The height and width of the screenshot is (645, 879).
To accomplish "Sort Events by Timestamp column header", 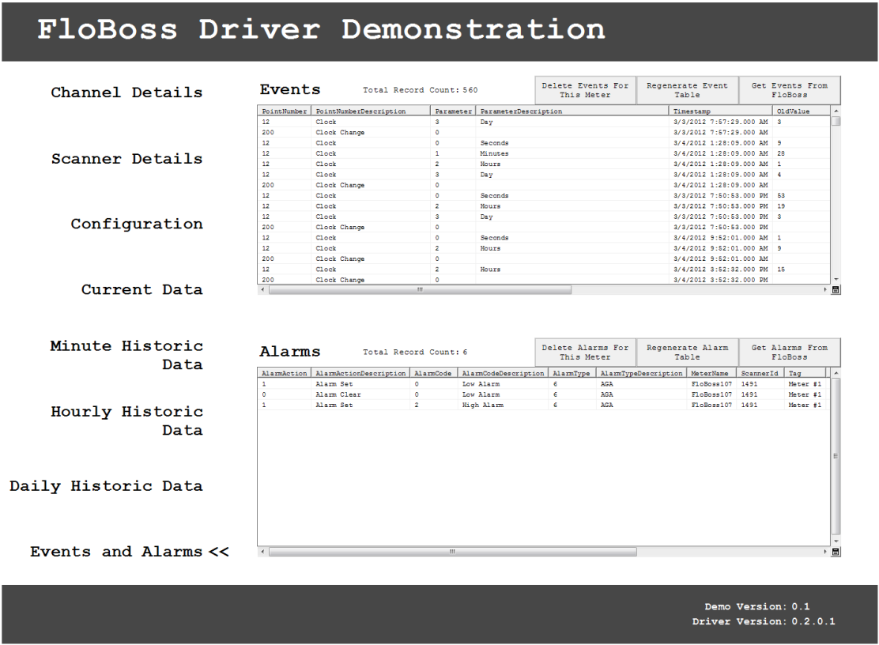I will tap(720, 111).
